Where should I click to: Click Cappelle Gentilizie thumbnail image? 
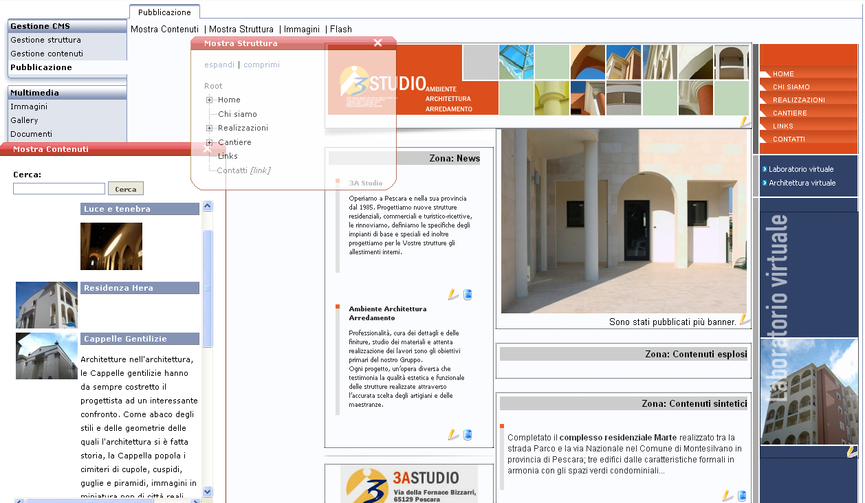pyautogui.click(x=47, y=356)
